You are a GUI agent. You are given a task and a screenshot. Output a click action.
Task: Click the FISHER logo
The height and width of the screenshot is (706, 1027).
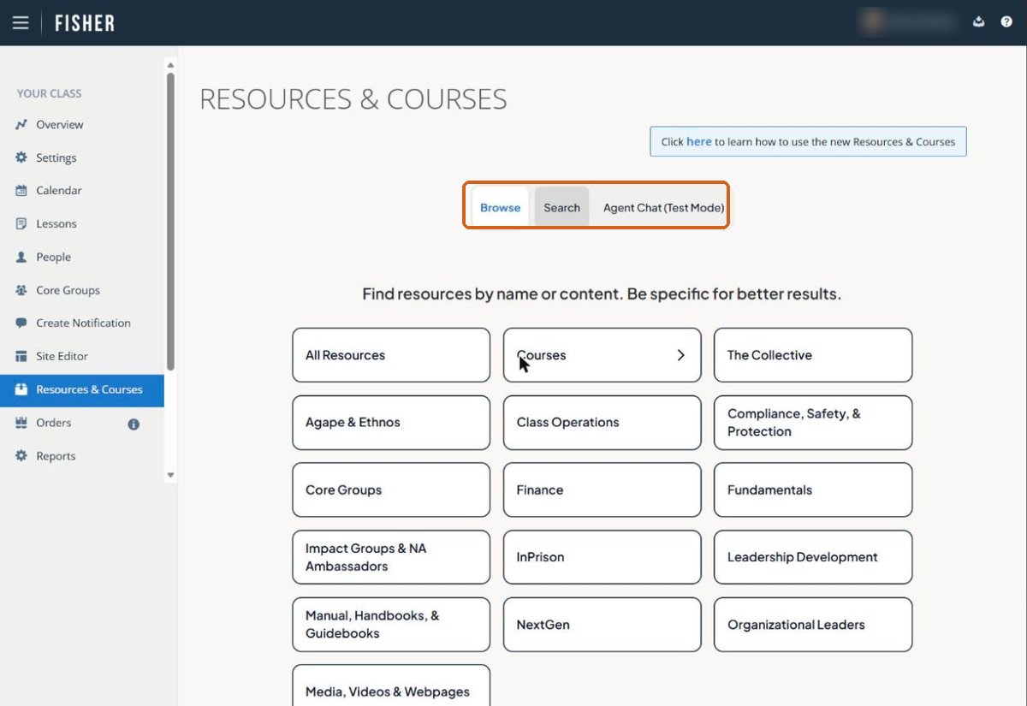pyautogui.click(x=85, y=23)
